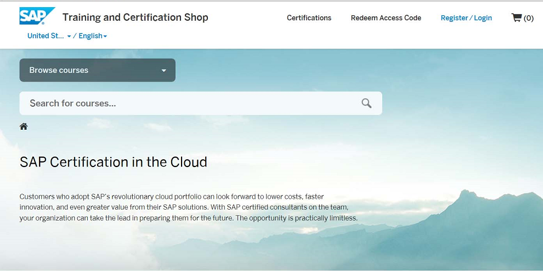Open the Certifications menu item

pyautogui.click(x=309, y=18)
